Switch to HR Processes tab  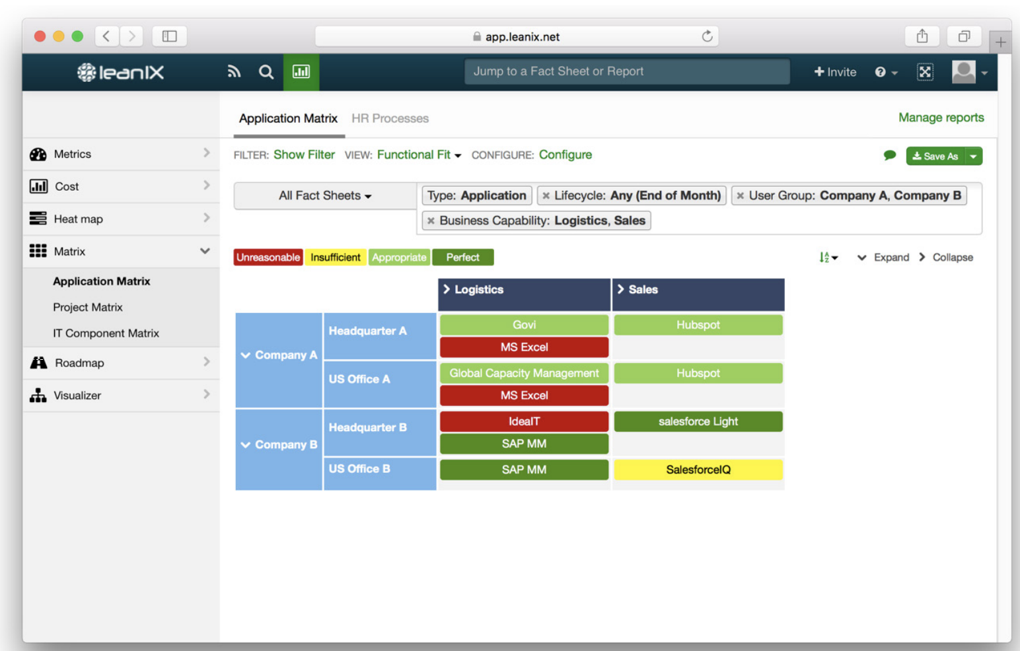[390, 118]
